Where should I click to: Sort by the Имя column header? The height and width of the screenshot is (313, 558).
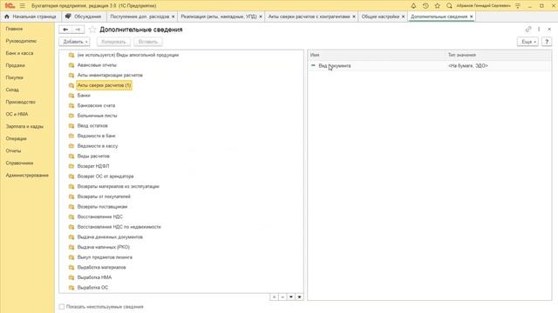pos(377,55)
